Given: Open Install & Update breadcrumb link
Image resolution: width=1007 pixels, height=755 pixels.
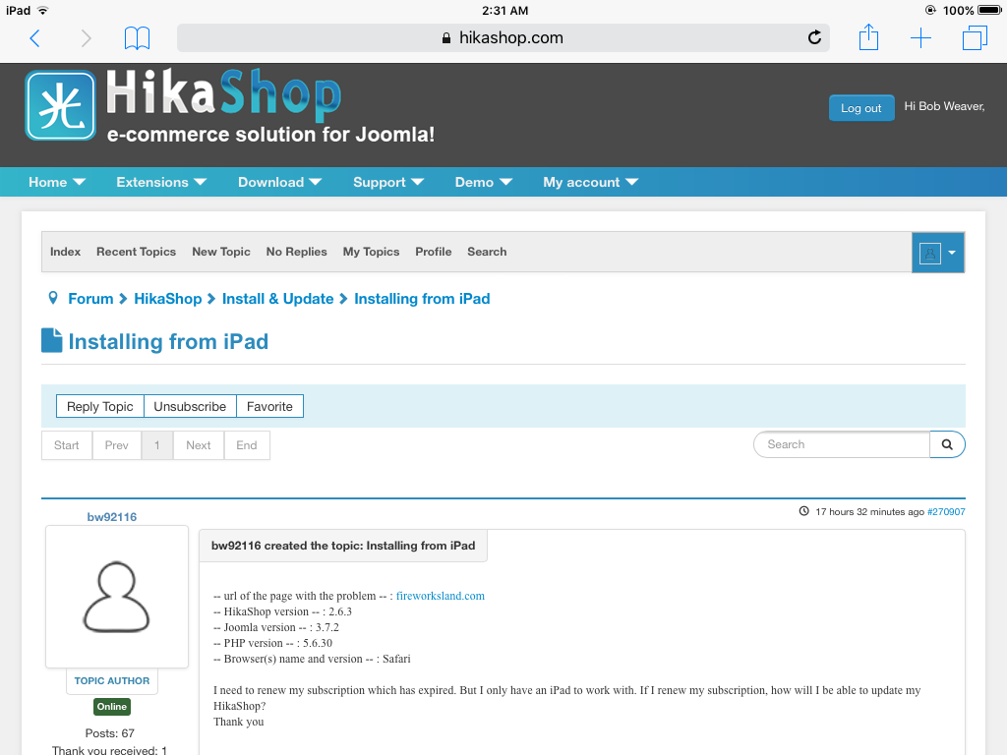Looking at the screenshot, I should tap(277, 299).
